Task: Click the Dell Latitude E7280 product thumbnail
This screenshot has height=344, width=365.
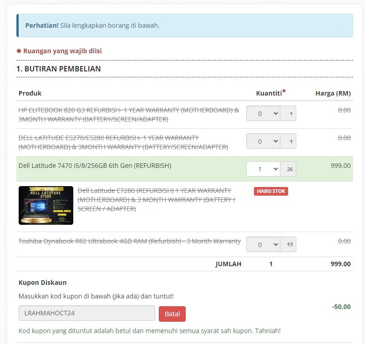Action: click(x=46, y=206)
